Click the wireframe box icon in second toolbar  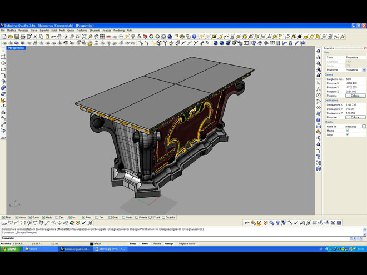point(159,43)
